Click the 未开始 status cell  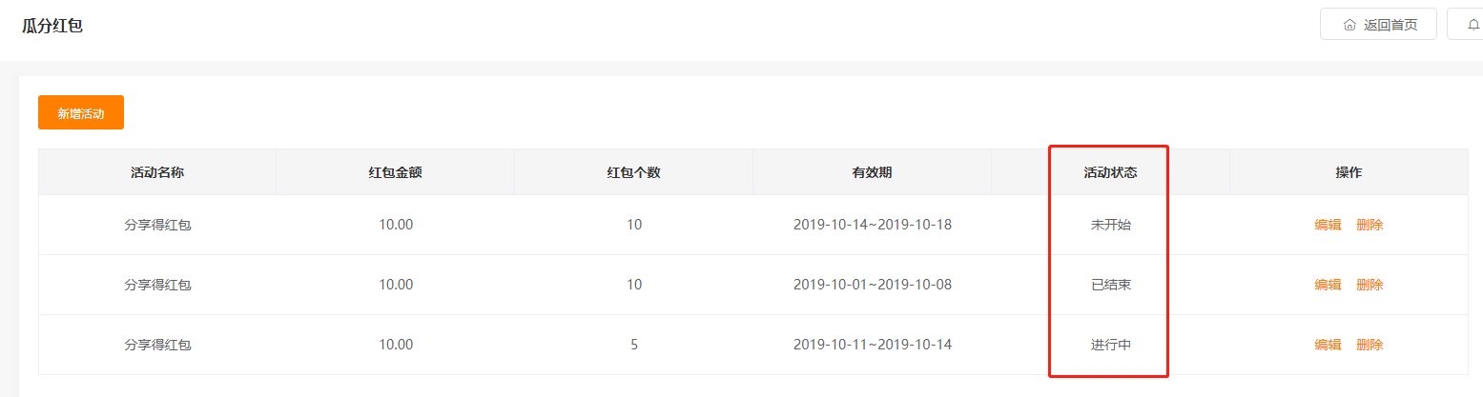click(x=1111, y=225)
